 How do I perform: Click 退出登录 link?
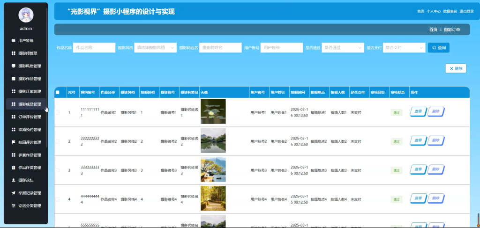coord(466,11)
